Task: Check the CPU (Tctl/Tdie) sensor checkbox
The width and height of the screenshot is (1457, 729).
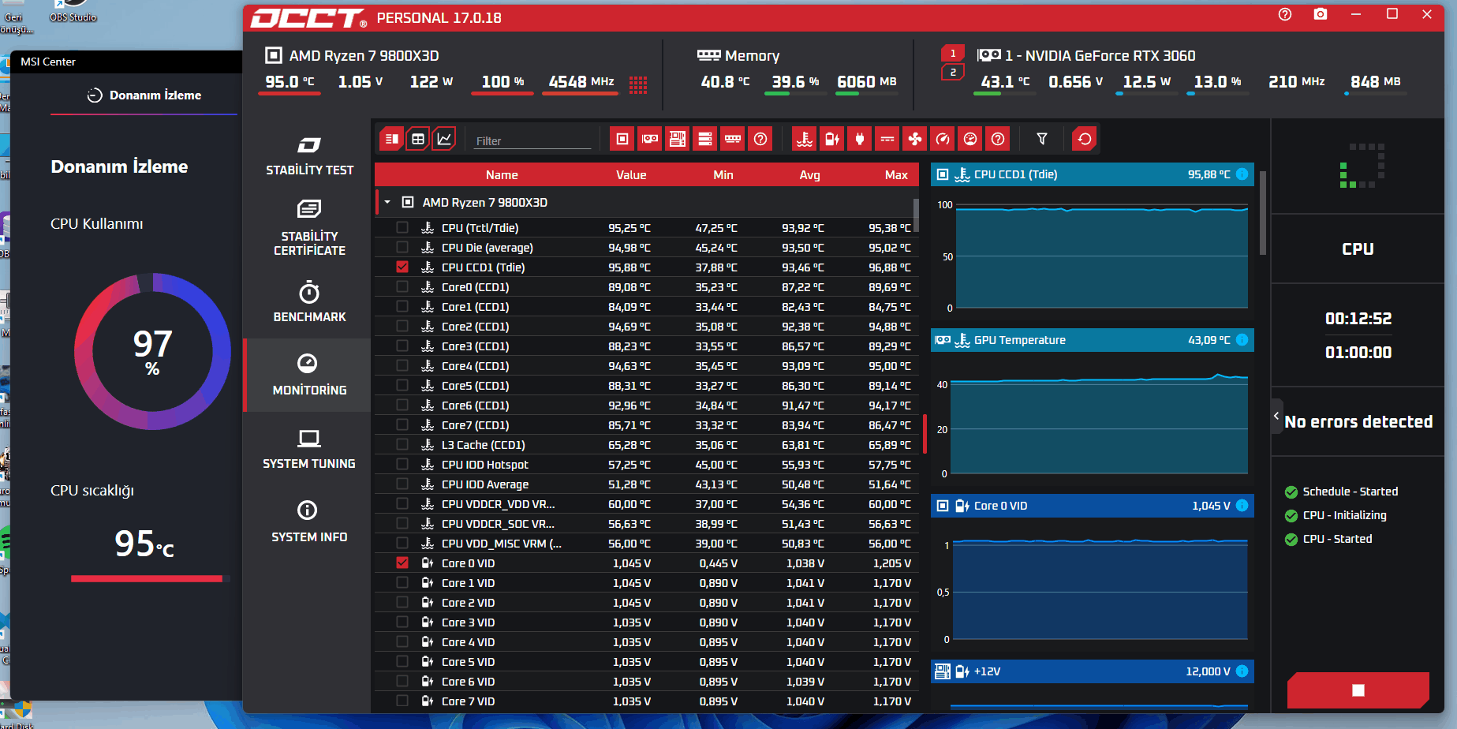Action: pyautogui.click(x=402, y=227)
